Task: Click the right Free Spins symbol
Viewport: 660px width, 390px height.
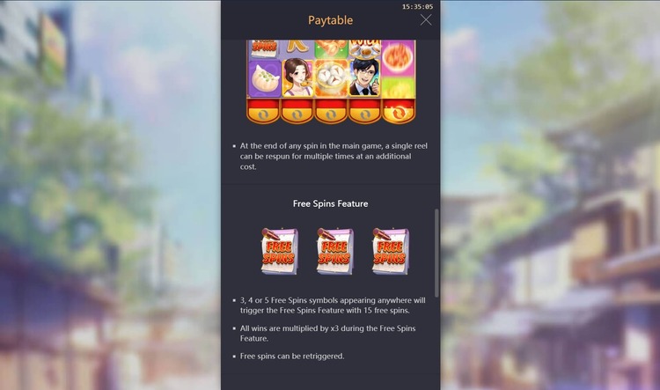Action: point(390,251)
